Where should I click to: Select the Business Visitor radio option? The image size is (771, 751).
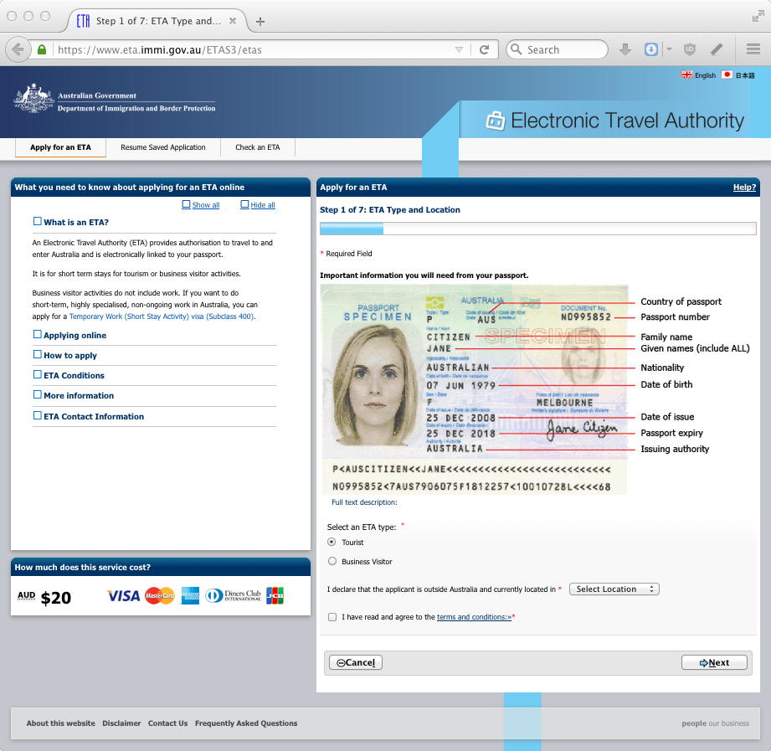click(x=332, y=562)
